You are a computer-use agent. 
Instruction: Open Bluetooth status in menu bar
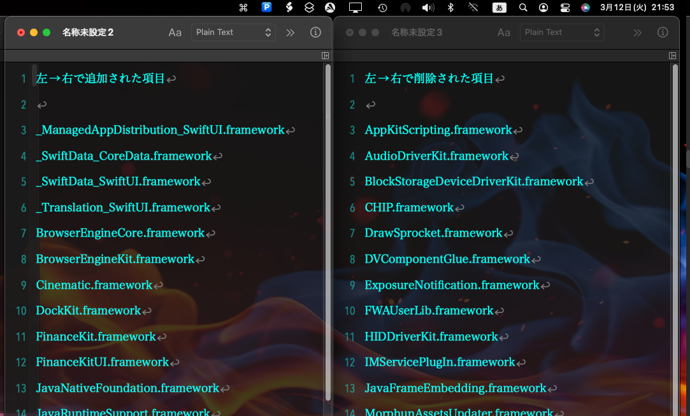(x=450, y=8)
